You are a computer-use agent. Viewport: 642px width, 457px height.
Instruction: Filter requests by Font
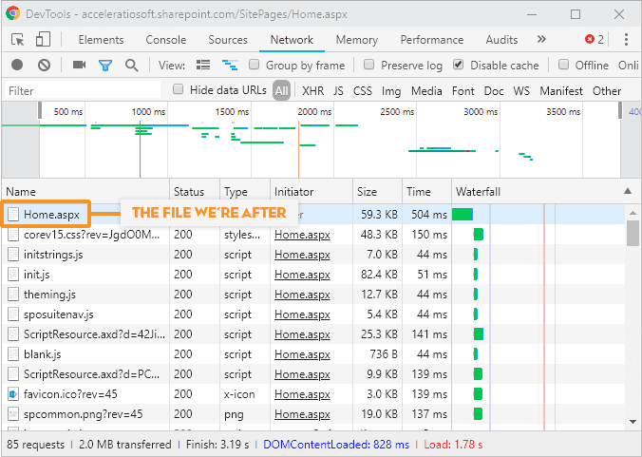[x=463, y=91]
